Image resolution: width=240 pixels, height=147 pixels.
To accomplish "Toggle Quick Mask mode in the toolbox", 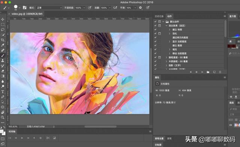I will click(3, 139).
